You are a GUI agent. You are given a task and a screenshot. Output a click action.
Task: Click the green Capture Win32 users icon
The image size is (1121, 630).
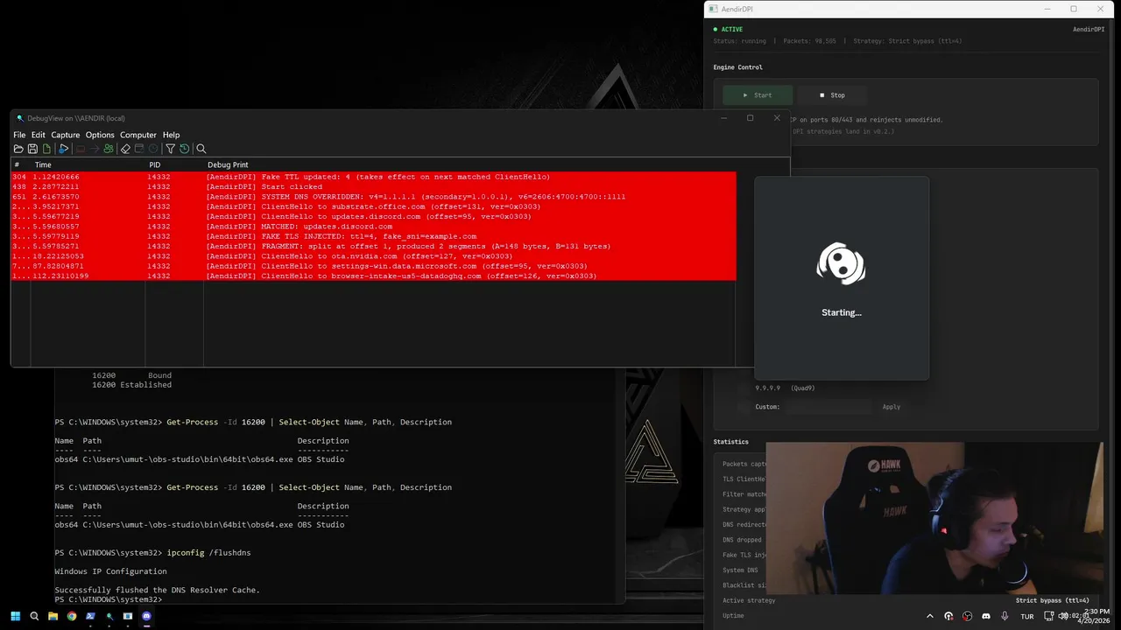click(109, 149)
